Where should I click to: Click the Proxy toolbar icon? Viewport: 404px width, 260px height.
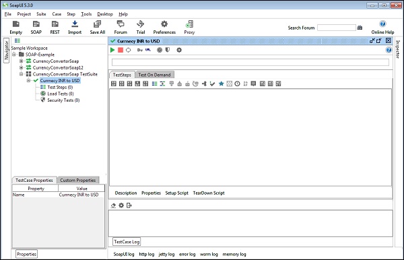pos(189,28)
